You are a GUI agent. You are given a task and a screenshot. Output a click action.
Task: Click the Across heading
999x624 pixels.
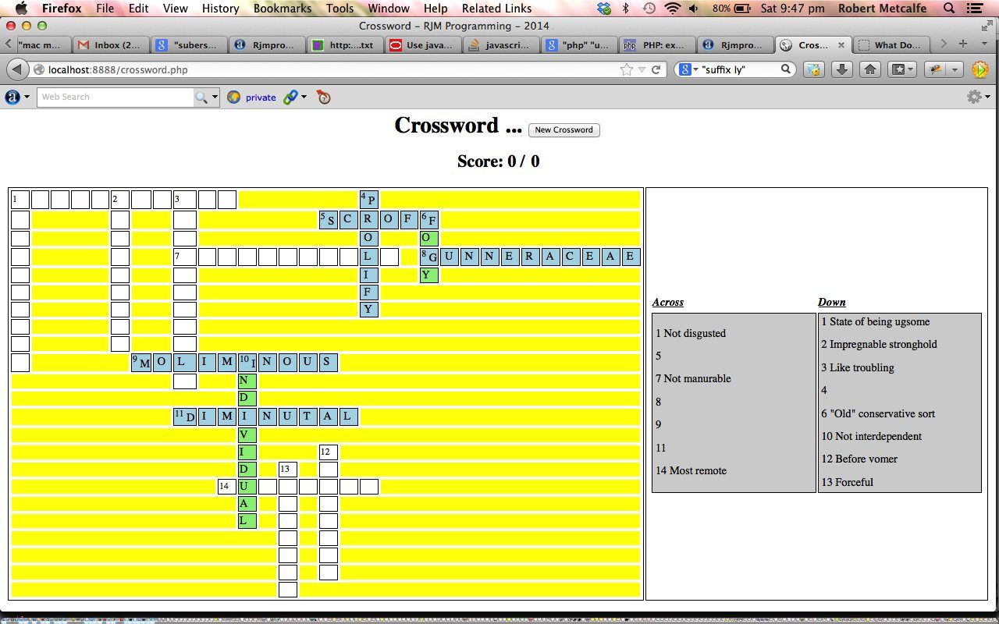(667, 303)
